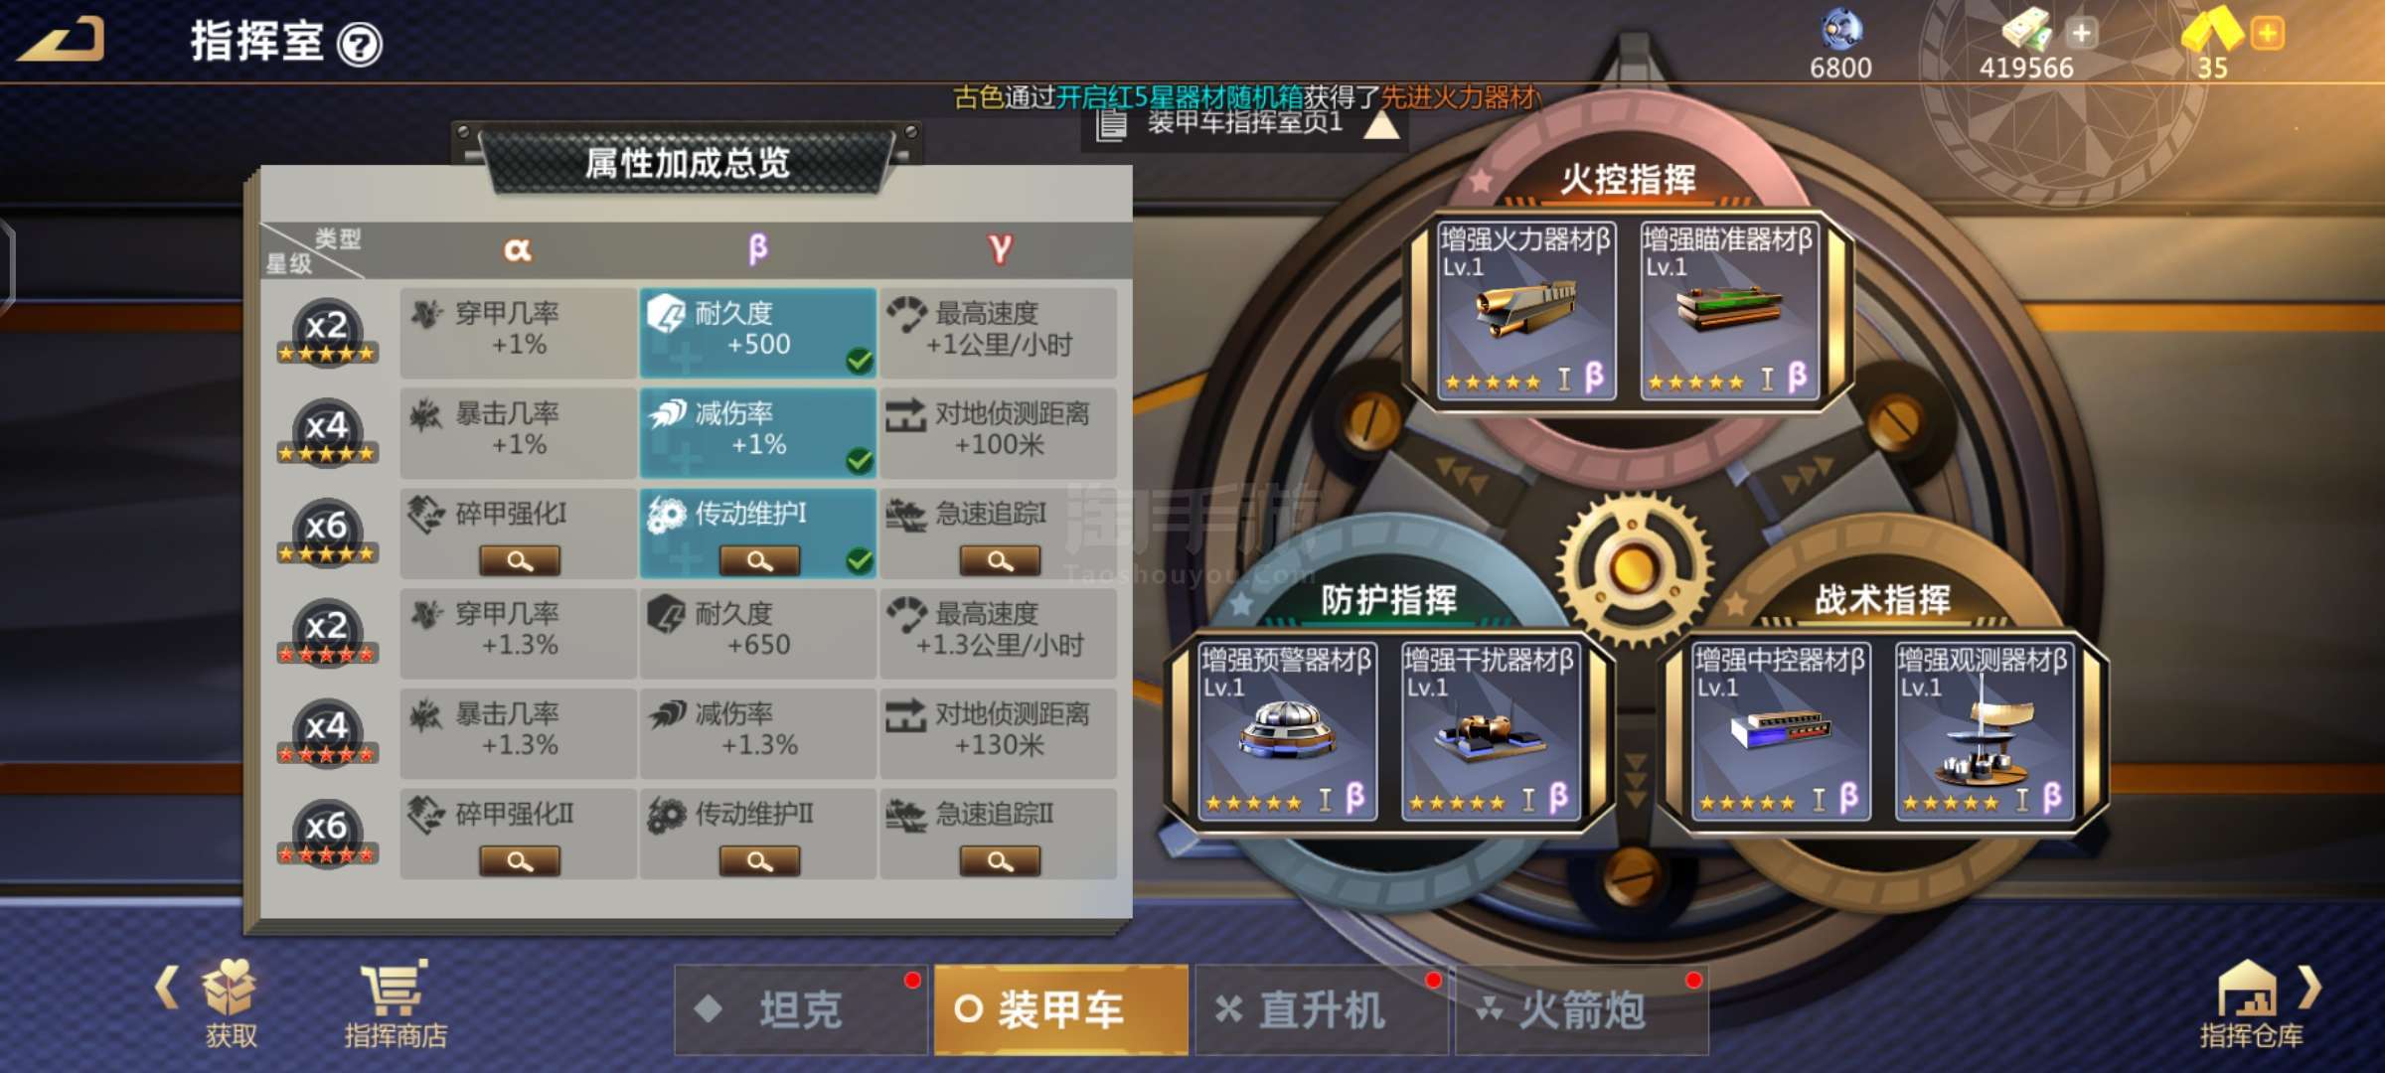Screen dimensions: 2385x1073
Task: Toggle the checked 减伤率 +1% bonus cell
Action: [757, 433]
